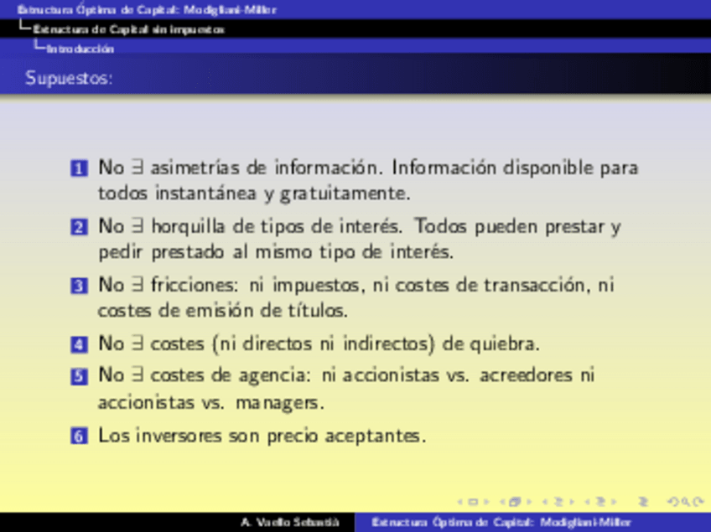Jump to previous subsection arrow
The width and height of the screenshot is (711, 532).
545,502
